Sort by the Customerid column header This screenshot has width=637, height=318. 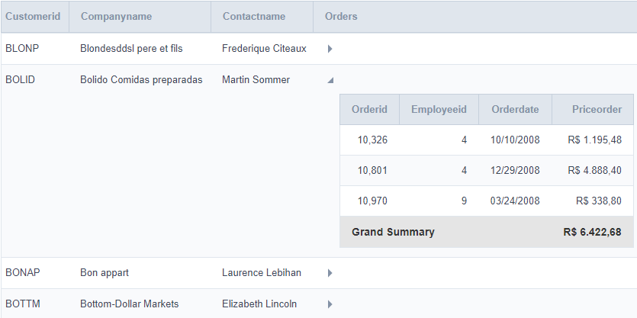pos(33,16)
